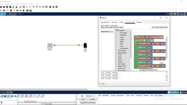
Task: Click the Delete scenario button
Action: (92, 99)
